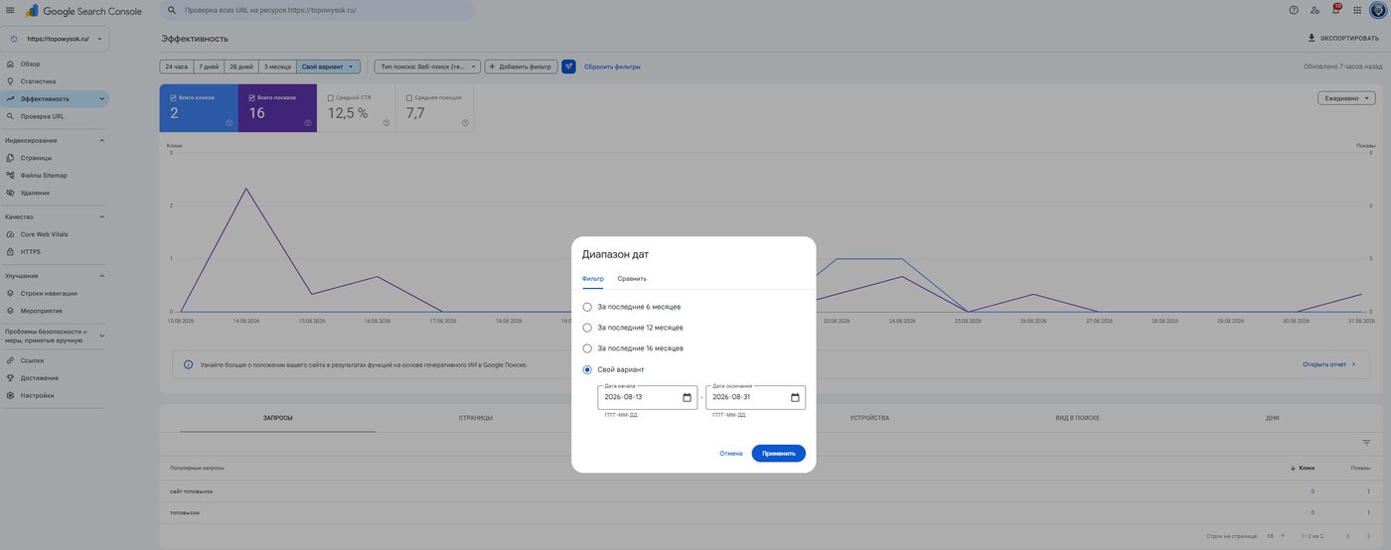Open Свой вариант date range dropdown
This screenshot has height=550, width=1391.
click(x=328, y=67)
